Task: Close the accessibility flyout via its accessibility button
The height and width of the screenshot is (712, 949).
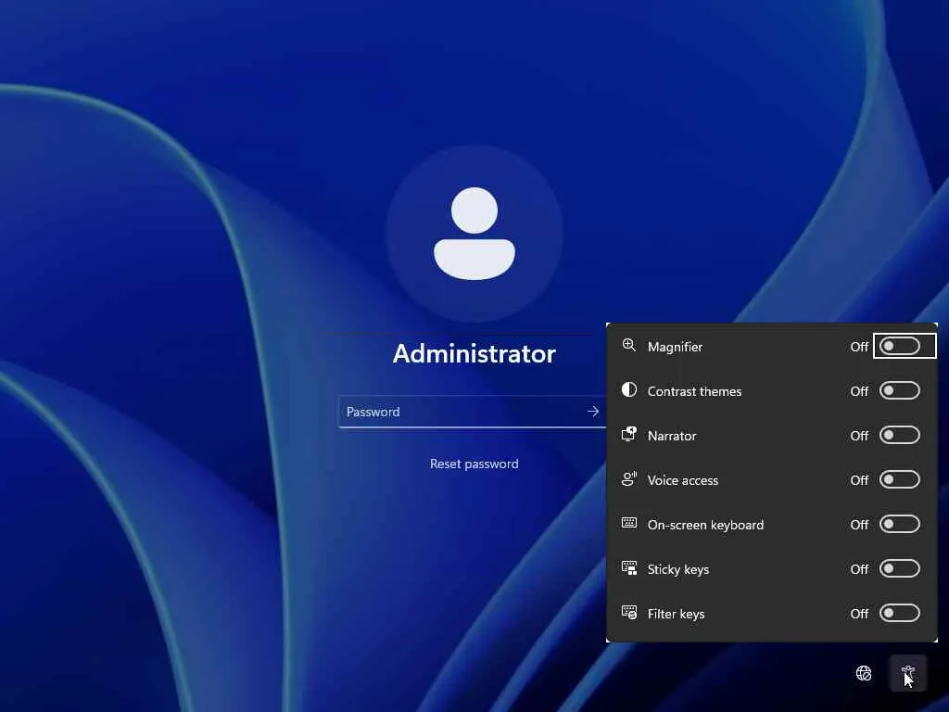Action: tap(908, 673)
